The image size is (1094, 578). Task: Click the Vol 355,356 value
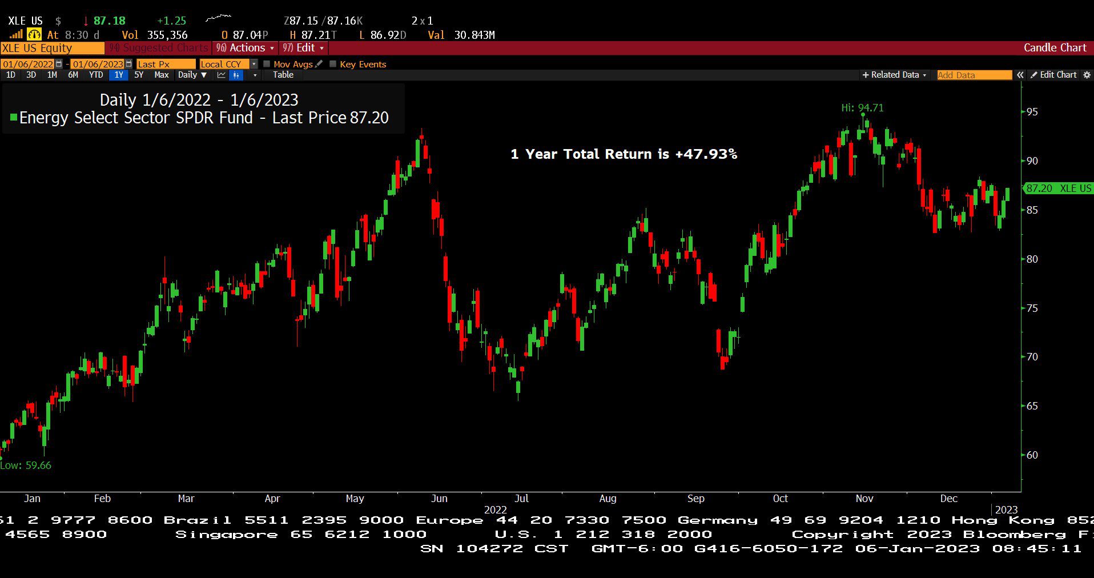154,35
